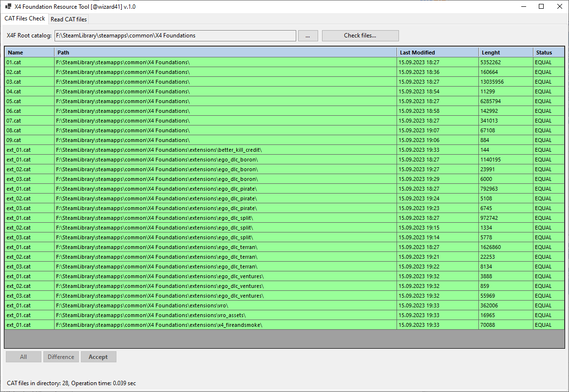Switch to the CAT Files Check tab
569x392 pixels.
pos(25,18)
